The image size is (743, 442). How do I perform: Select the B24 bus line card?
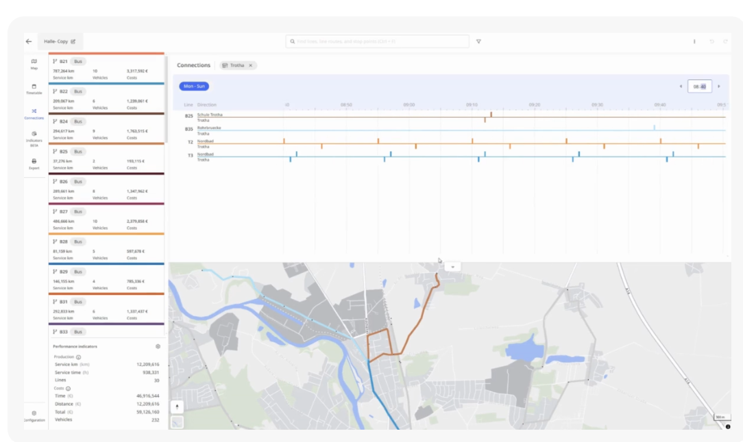tap(106, 129)
